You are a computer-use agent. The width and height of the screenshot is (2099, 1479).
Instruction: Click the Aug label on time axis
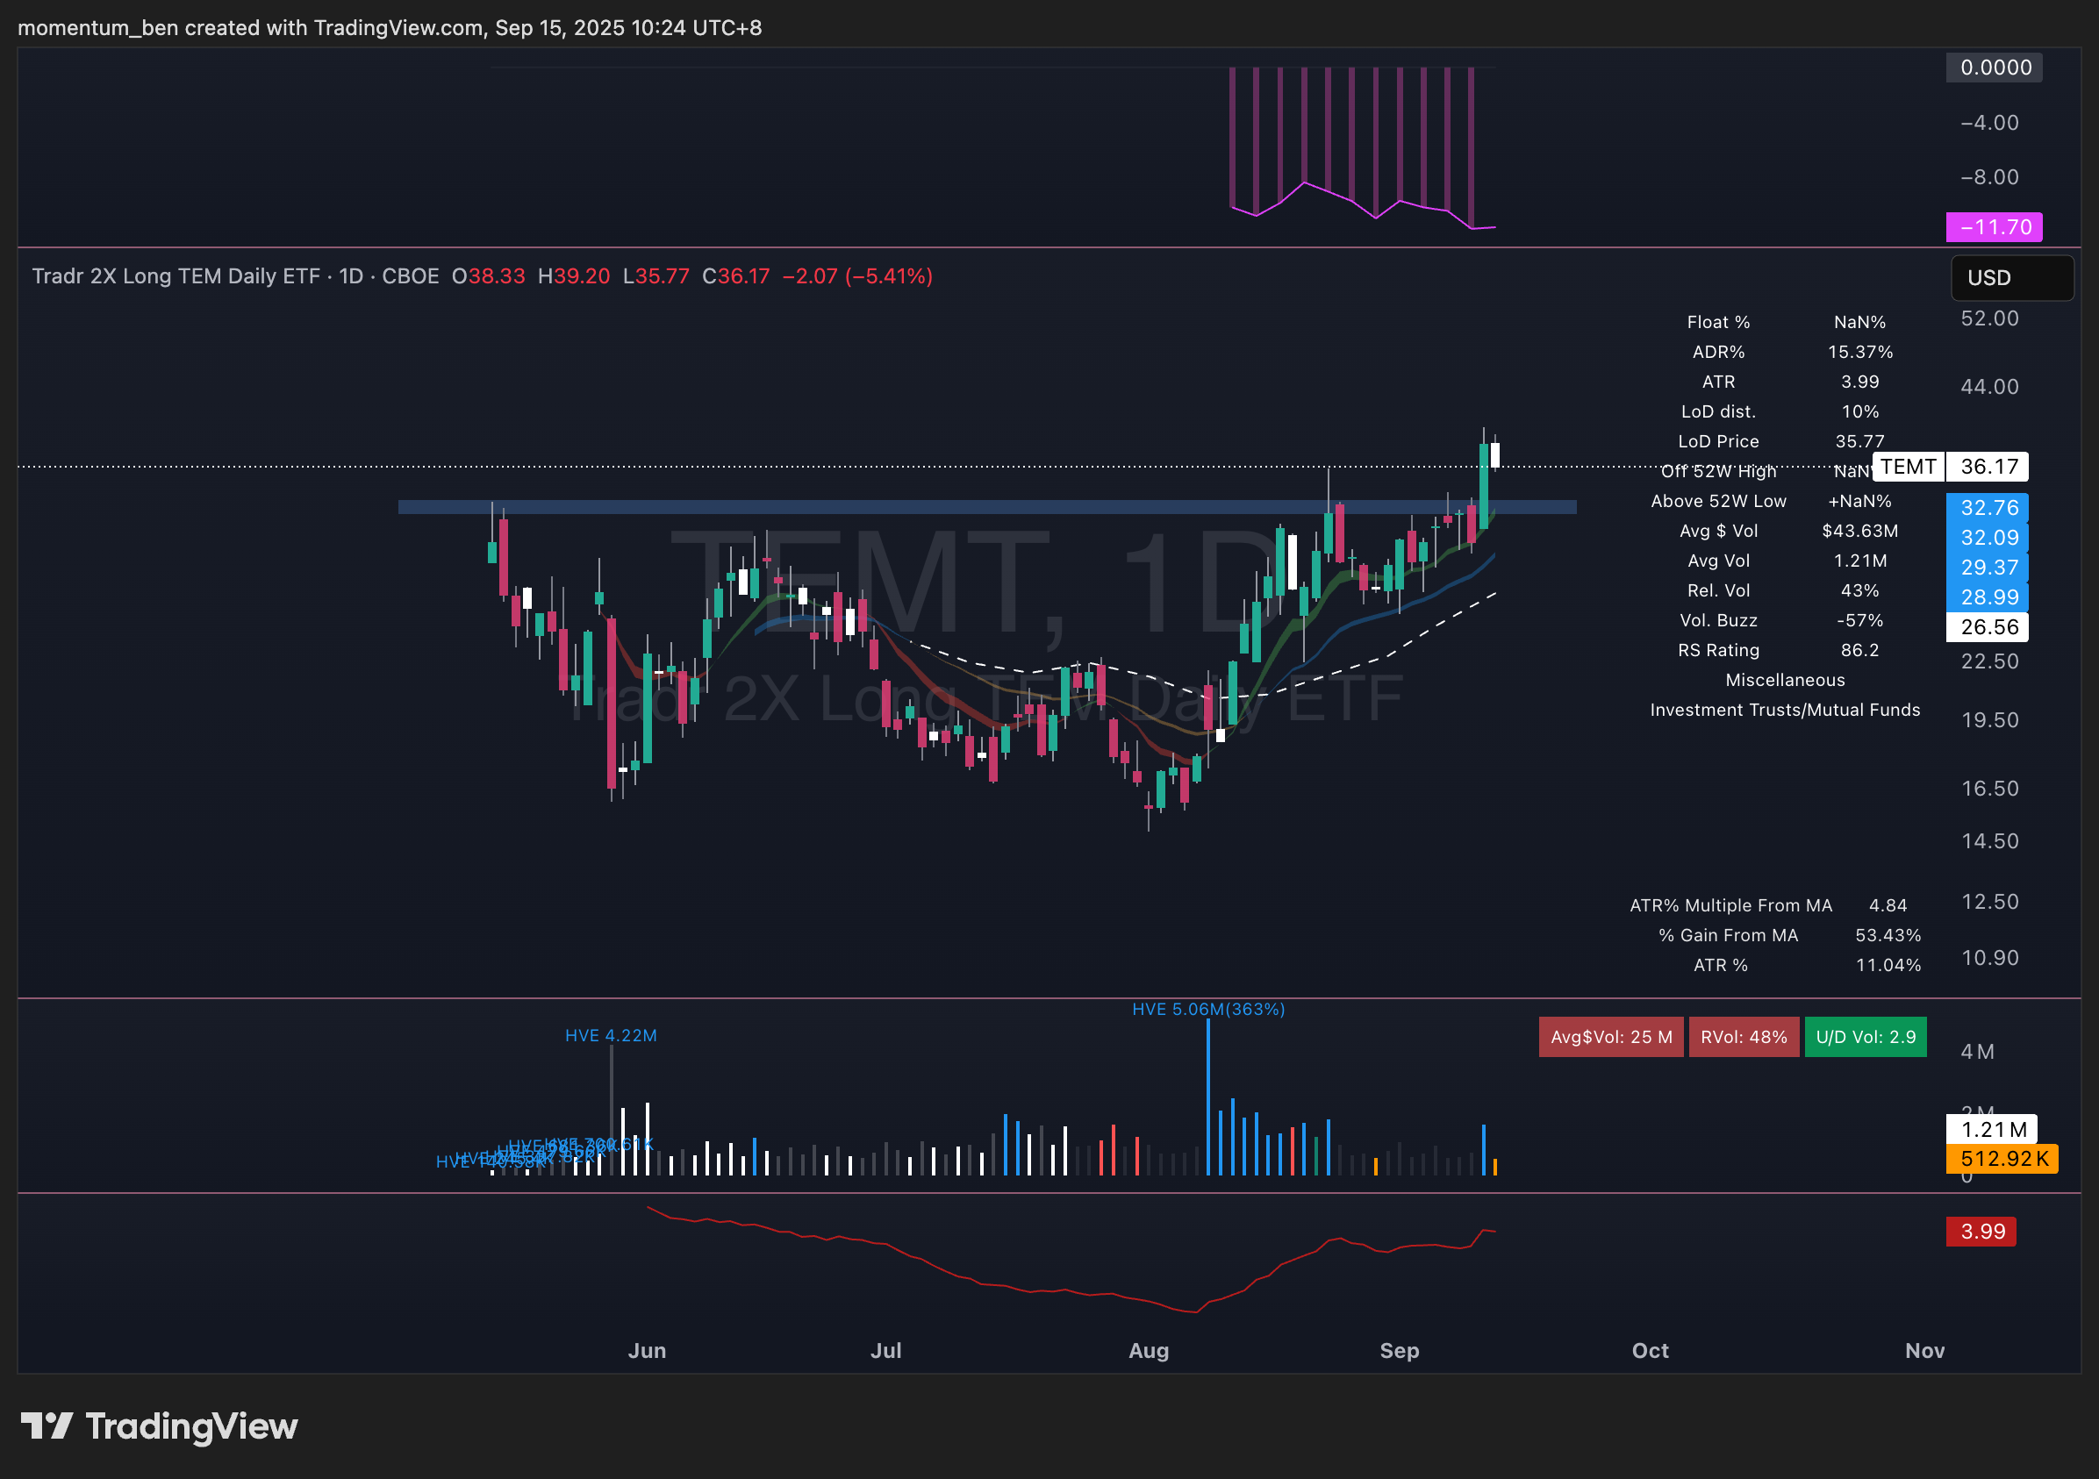coord(1149,1350)
